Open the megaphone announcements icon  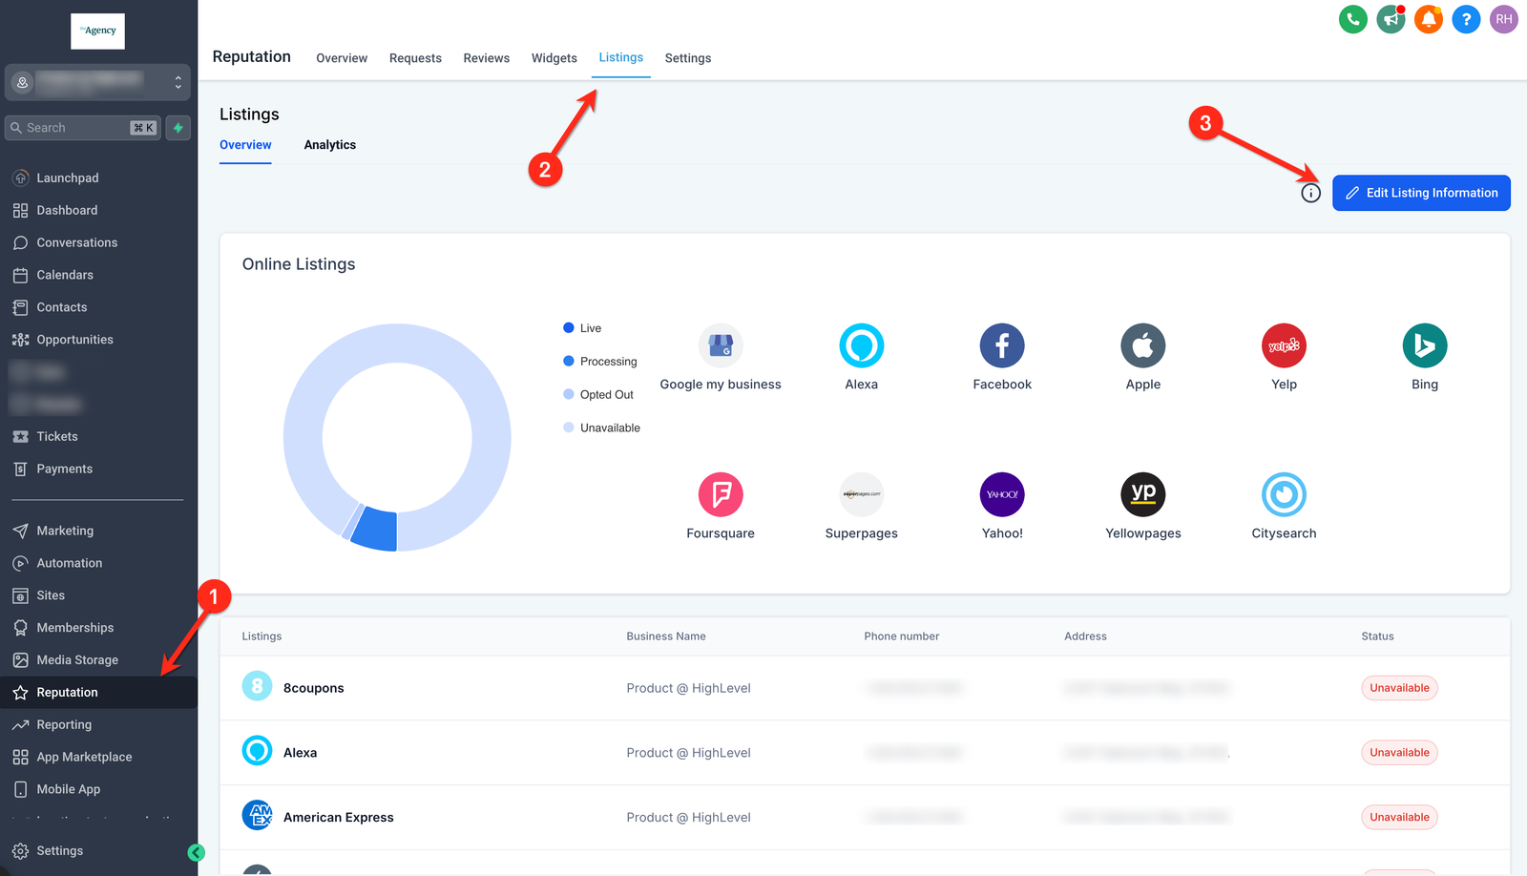(1391, 19)
